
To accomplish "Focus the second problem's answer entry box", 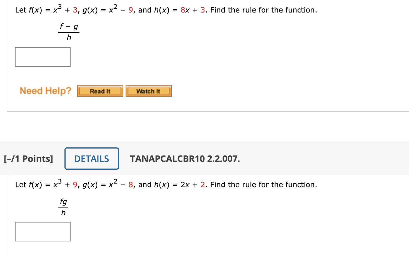I will (43, 232).
